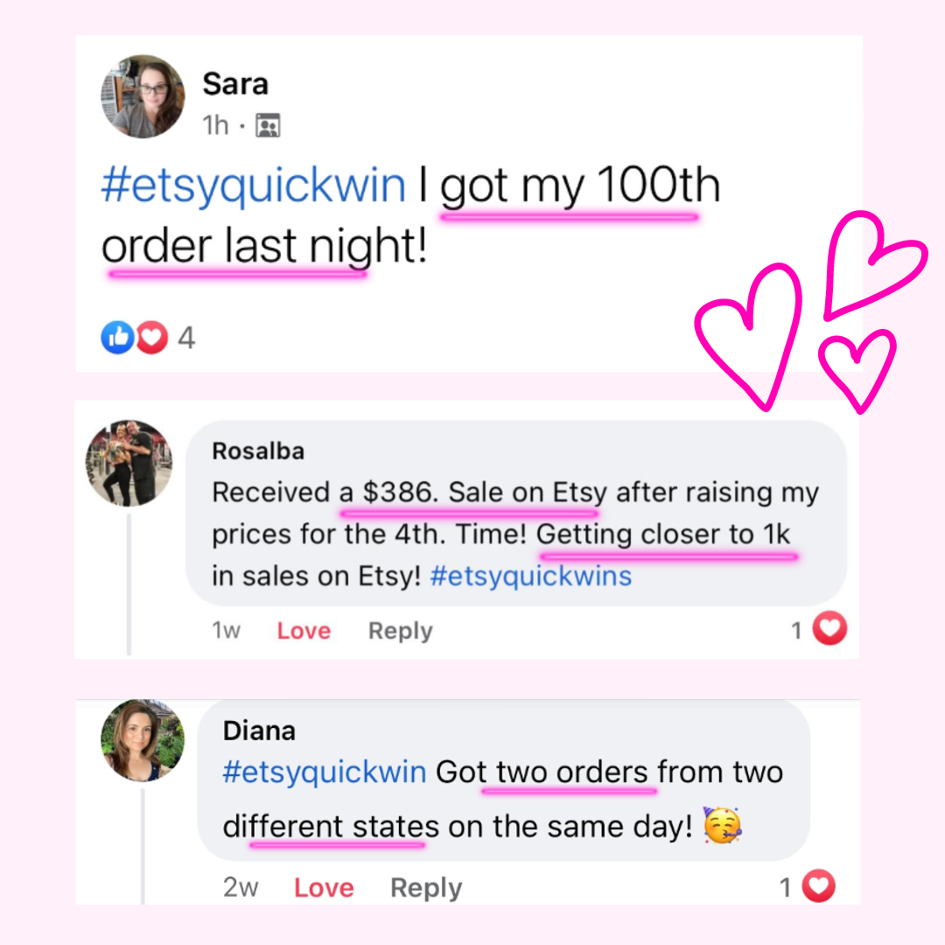
Task: View the 4 reactions count
Action: [186, 338]
